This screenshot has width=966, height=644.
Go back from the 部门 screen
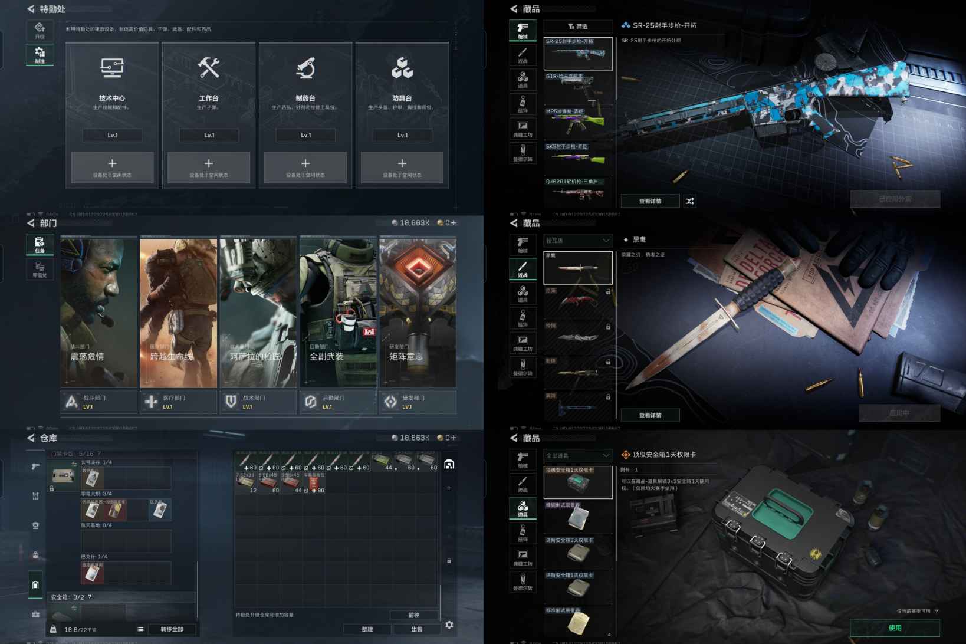coord(31,223)
